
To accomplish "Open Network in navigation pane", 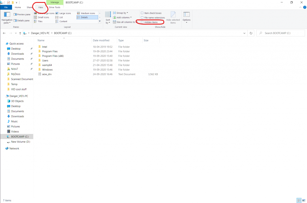I will [14, 149].
